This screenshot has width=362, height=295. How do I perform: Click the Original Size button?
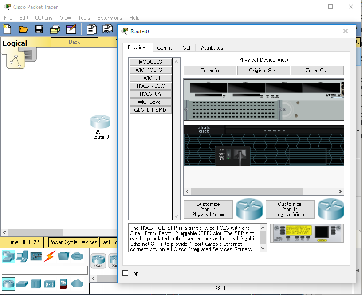[263, 71]
